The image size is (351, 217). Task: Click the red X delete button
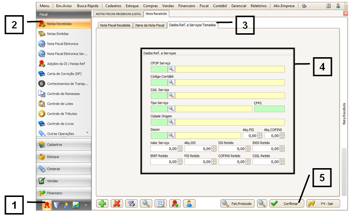point(117,204)
